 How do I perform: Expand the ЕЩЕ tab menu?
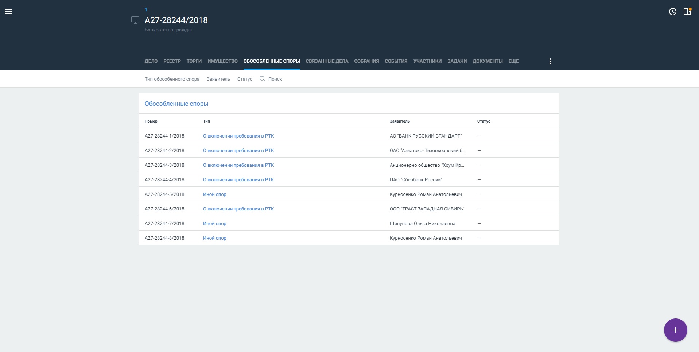[513, 61]
